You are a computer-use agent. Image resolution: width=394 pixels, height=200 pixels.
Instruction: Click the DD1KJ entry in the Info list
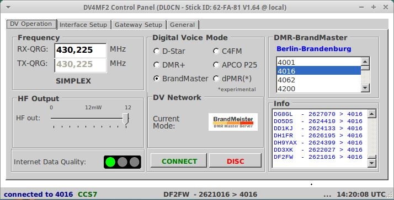point(318,129)
